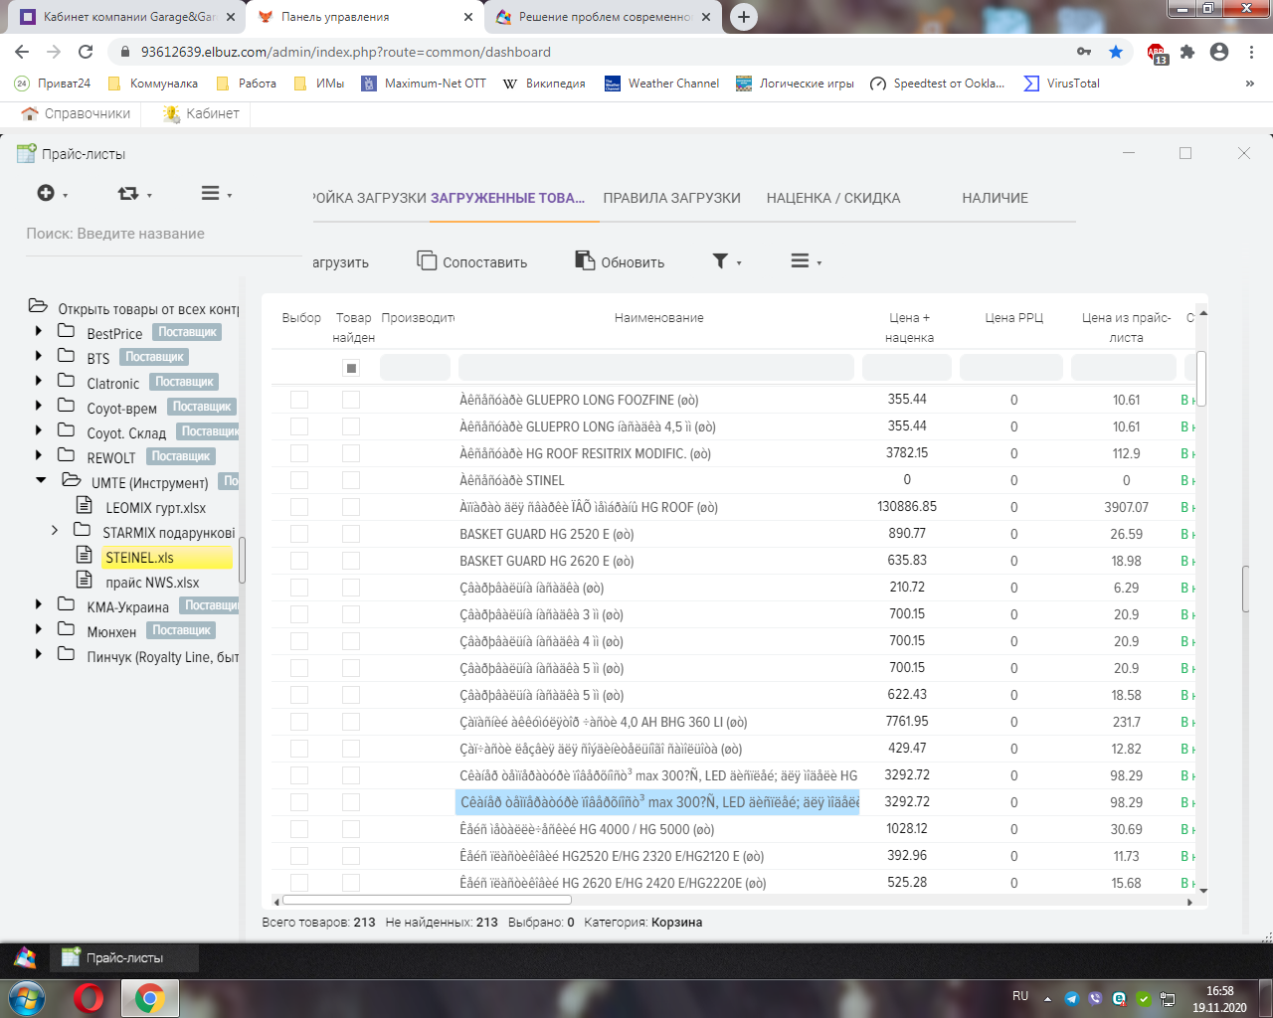Bookmark page with the star icon
1273x1018 pixels.
pyautogui.click(x=1116, y=52)
